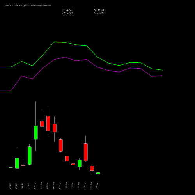195x195 pixels.
Task: Click the purple indicator line peak
Action: point(65,57)
